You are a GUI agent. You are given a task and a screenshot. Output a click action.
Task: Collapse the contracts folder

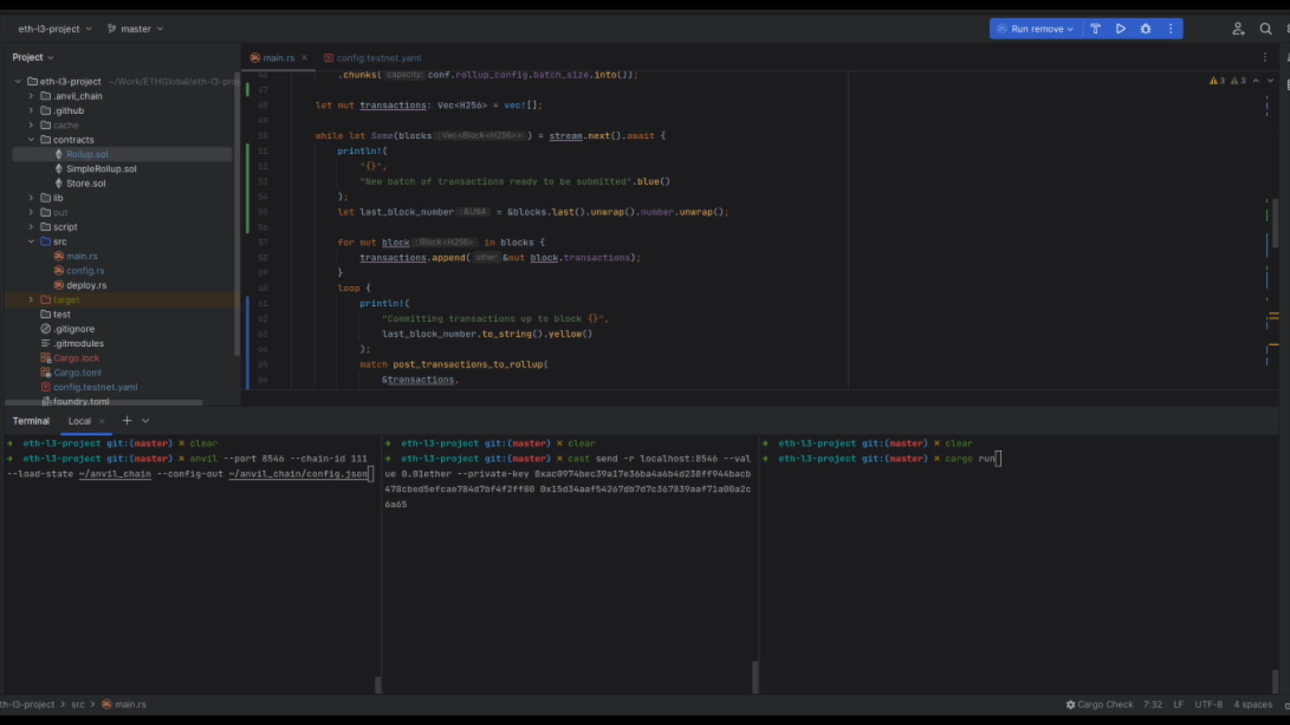point(31,140)
